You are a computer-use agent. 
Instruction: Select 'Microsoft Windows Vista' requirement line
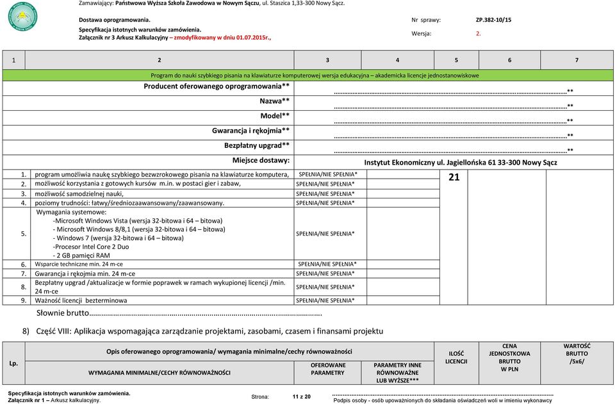coord(138,221)
